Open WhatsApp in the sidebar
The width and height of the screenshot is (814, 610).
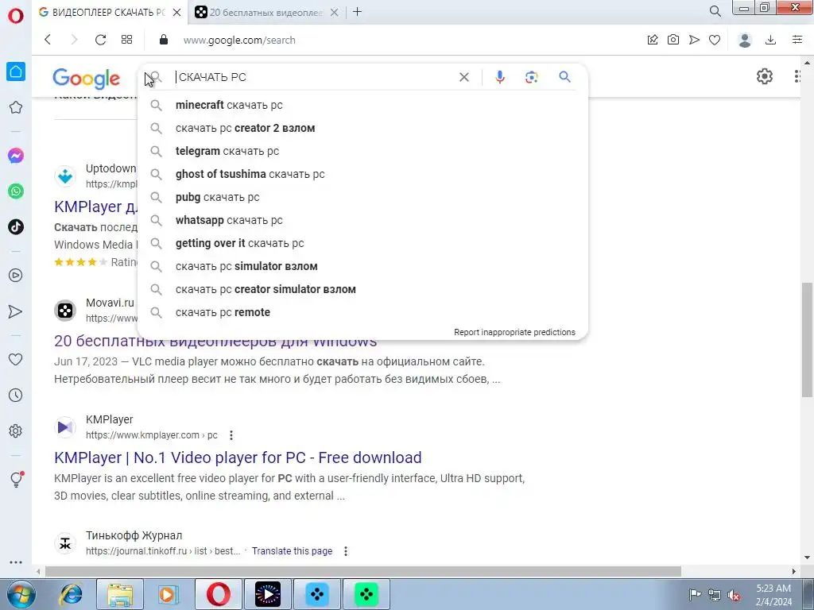[16, 191]
